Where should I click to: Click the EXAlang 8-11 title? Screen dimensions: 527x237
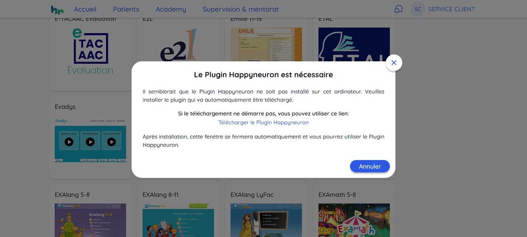click(x=161, y=195)
